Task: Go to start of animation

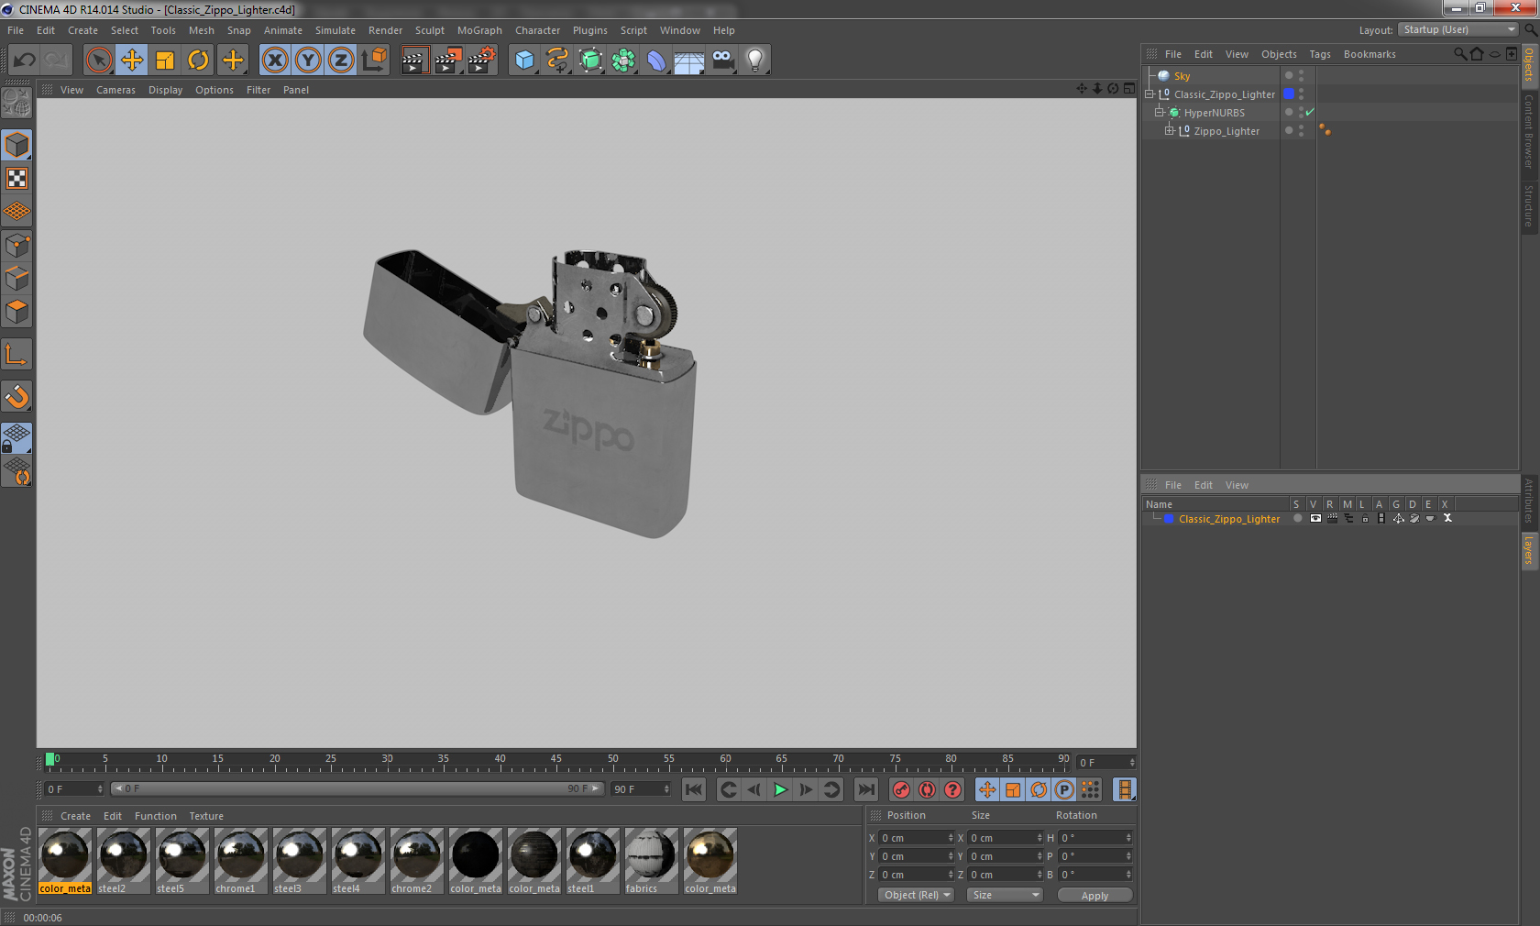Action: (x=694, y=789)
